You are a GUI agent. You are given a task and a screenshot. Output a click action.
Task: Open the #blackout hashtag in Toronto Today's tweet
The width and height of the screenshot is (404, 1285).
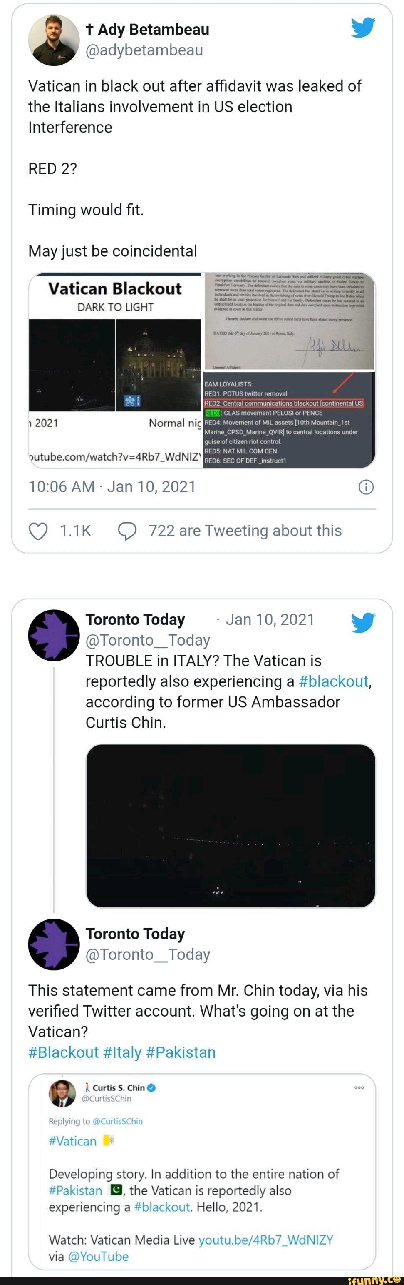pos(333,681)
